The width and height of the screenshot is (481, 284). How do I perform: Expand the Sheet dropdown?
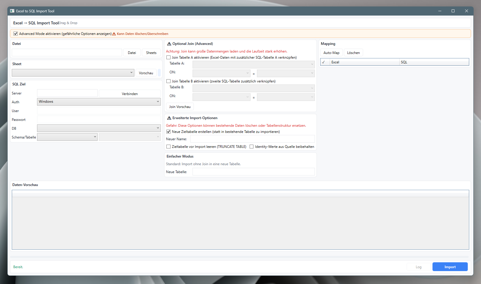73,72
